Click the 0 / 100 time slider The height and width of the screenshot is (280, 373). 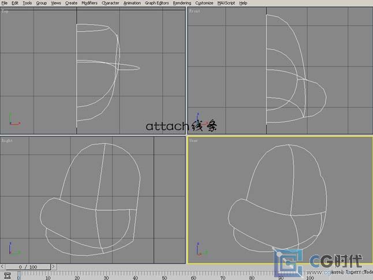point(28,267)
